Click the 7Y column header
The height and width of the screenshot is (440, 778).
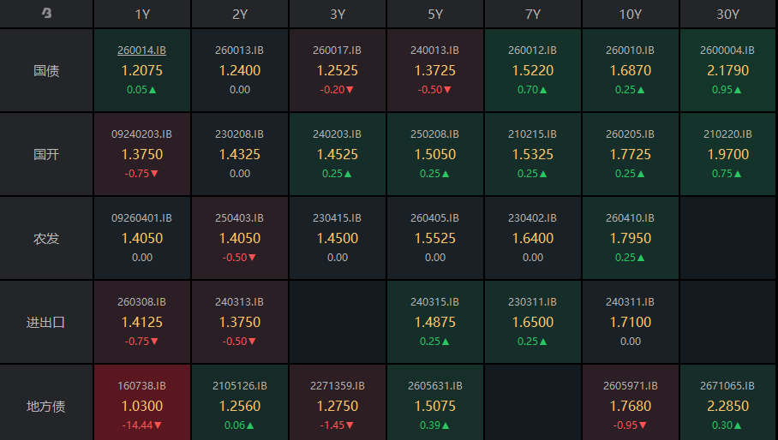(x=532, y=14)
